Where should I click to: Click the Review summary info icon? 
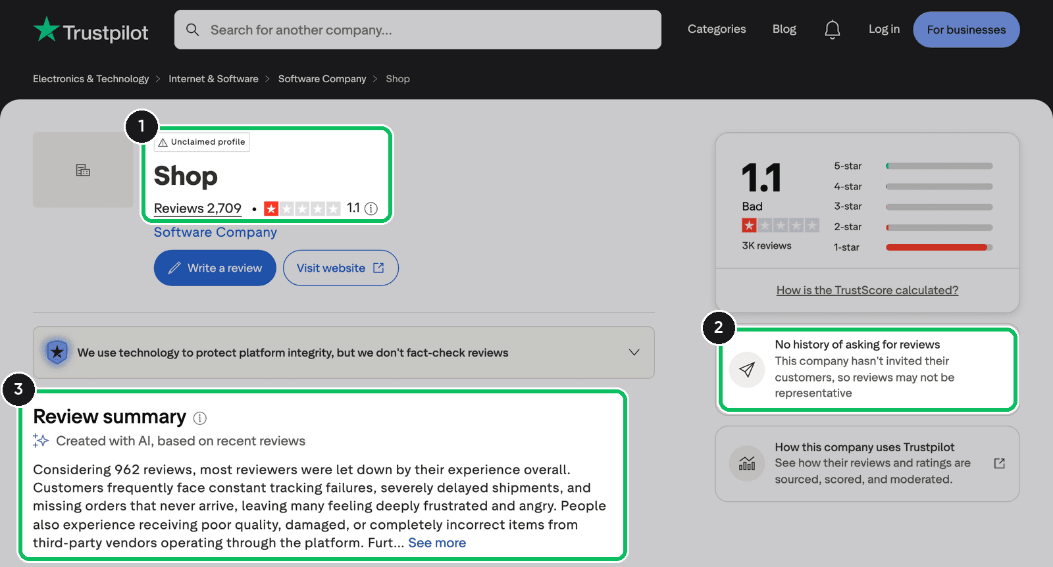[200, 418]
